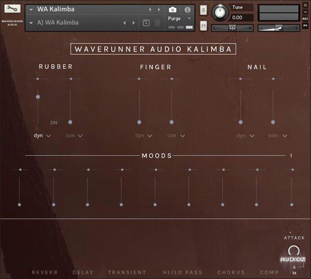Open the wrench instrument edit icon

[x=12, y=9]
